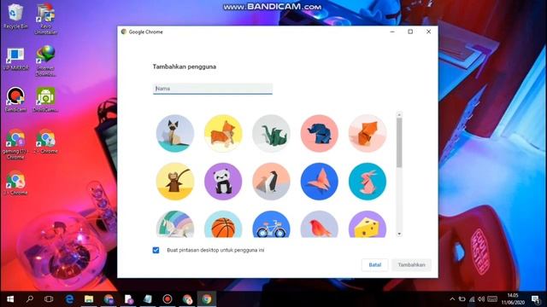Screen dimensions: 547x307
Task: Select the bicycle avatar
Action: [272, 224]
